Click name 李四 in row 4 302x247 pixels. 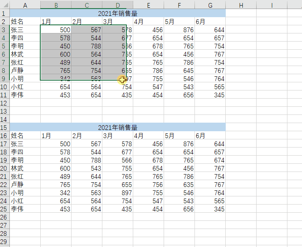[25, 38]
